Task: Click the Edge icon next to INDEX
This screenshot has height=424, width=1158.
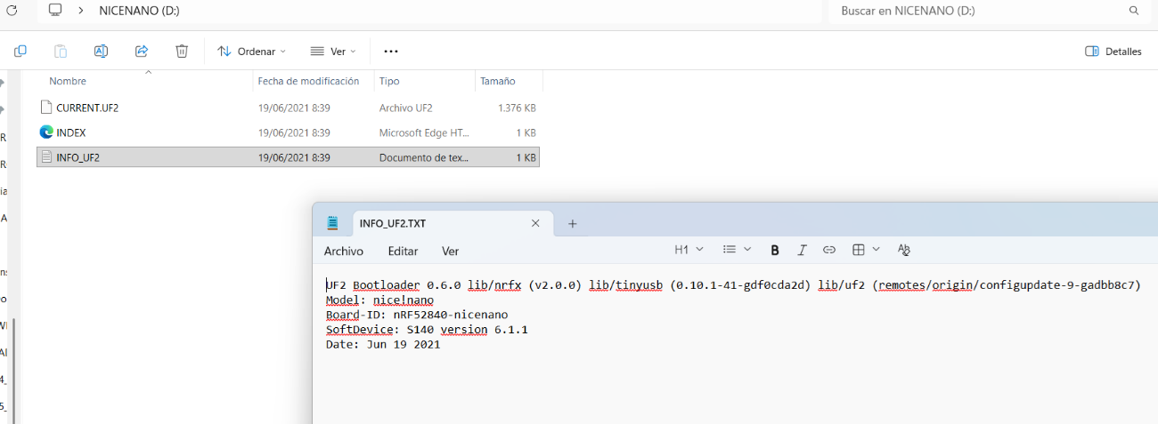Action: 46,132
